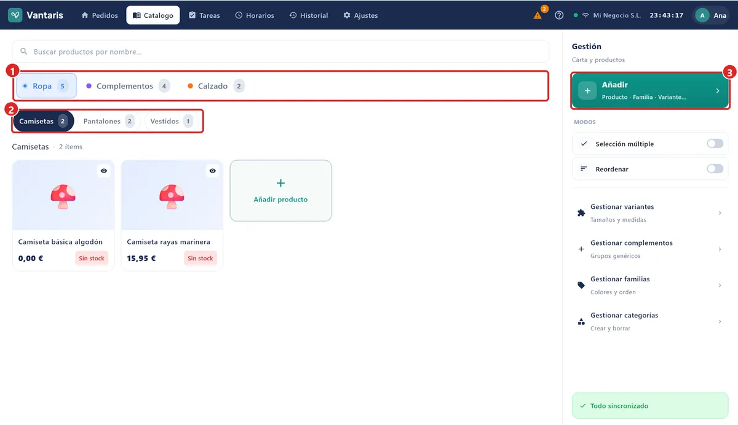738x425 pixels.
Task: Click the checkmark icon beside Selección múltiple
Action: [584, 144]
